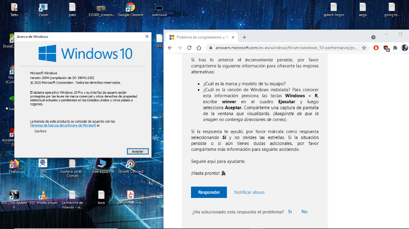Screen dimensions: 409x229
Task: Select the Este equipo desktop icon
Action: click(102, 166)
